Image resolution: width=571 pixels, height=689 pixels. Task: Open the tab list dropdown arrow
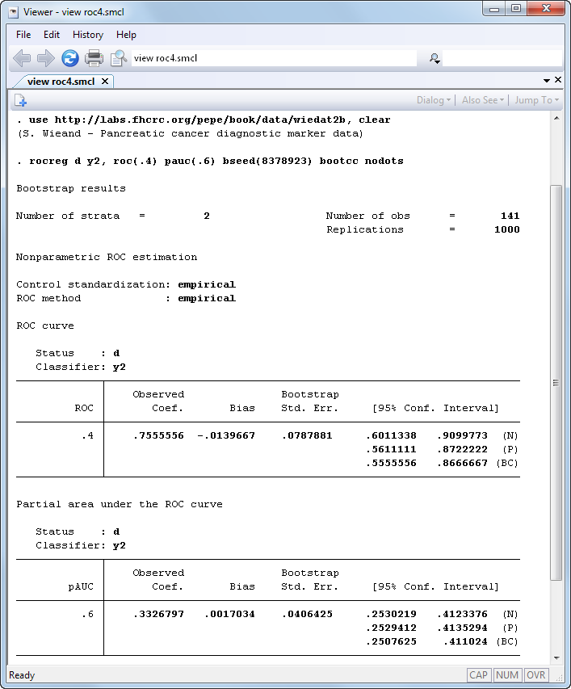(x=547, y=81)
